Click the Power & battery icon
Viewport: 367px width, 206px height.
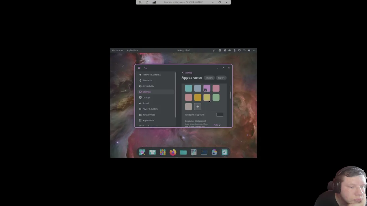(x=140, y=109)
